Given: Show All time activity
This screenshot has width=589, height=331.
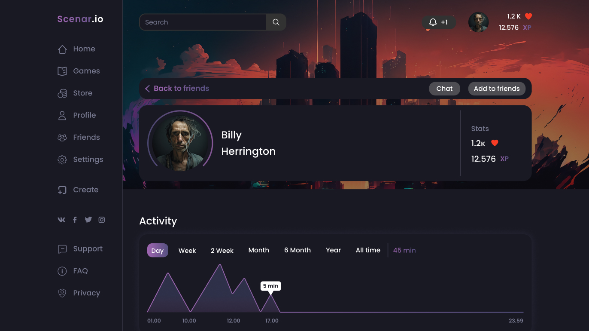Looking at the screenshot, I should point(368,250).
